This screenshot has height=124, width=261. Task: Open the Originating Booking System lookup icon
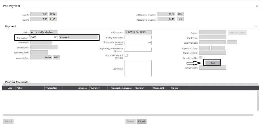click(x=149, y=43)
